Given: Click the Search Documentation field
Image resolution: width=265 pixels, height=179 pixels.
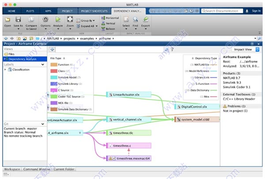Looking at the screenshot, I should (222, 11).
